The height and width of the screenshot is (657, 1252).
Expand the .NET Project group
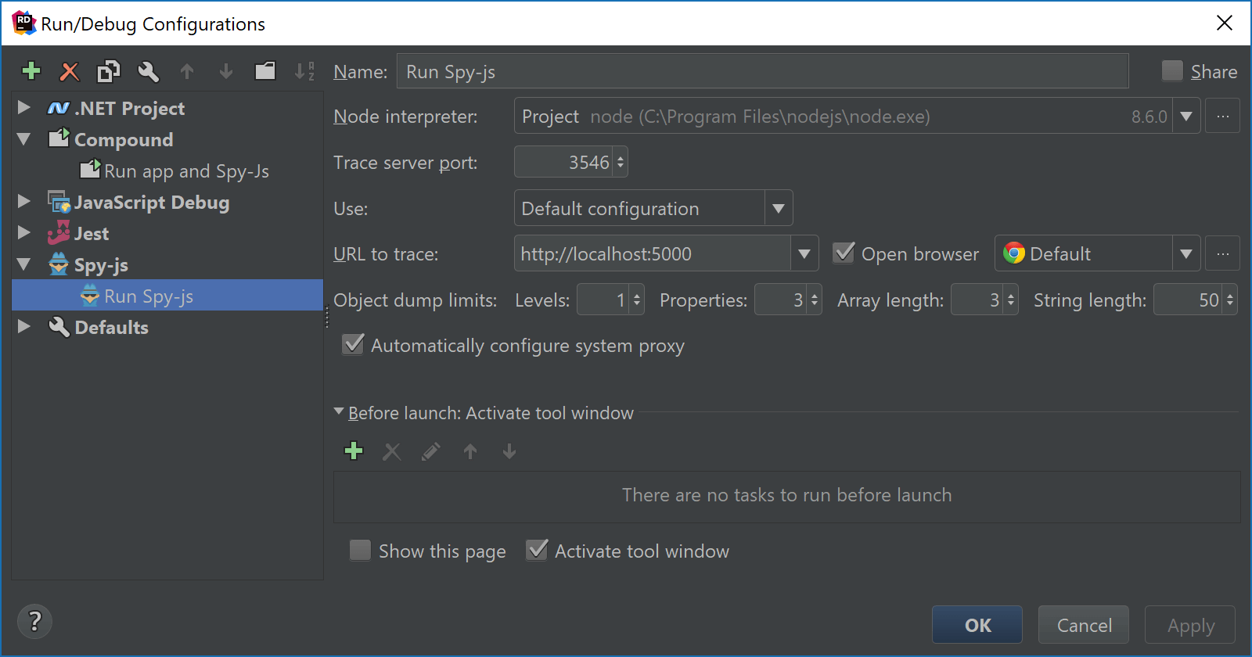[24, 107]
